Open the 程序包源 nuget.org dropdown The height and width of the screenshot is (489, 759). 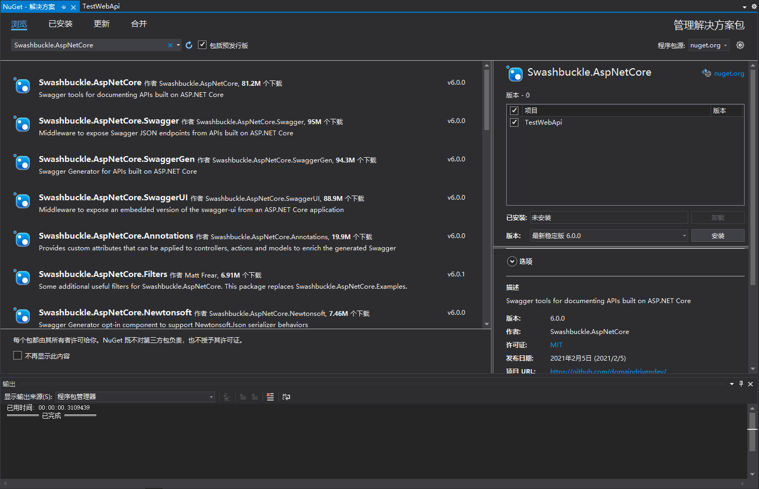(x=709, y=45)
